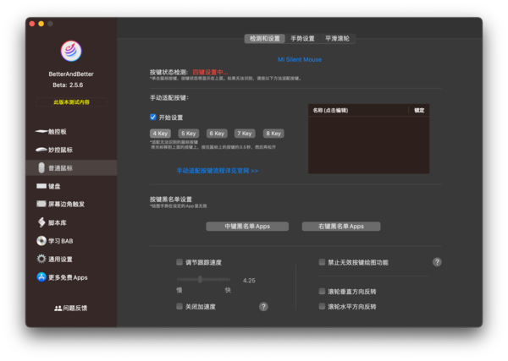This screenshot has width=508, height=361.
Task: Open the 通用设置 gear icon
Action: tap(41, 259)
